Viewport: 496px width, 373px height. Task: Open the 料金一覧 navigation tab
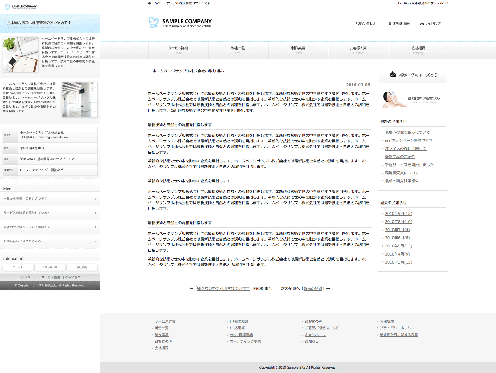[238, 50]
